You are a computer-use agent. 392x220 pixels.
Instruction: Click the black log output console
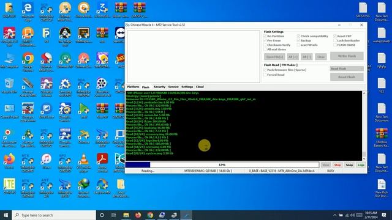(244, 126)
